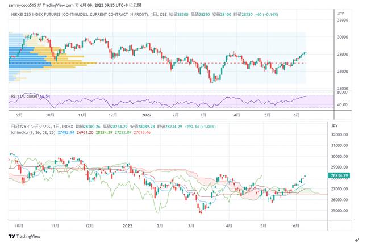Viewport: 367px width, 243px height.
Task: Click the 2022 label on Ichimoku chart time axis
Action: [x=128, y=226]
